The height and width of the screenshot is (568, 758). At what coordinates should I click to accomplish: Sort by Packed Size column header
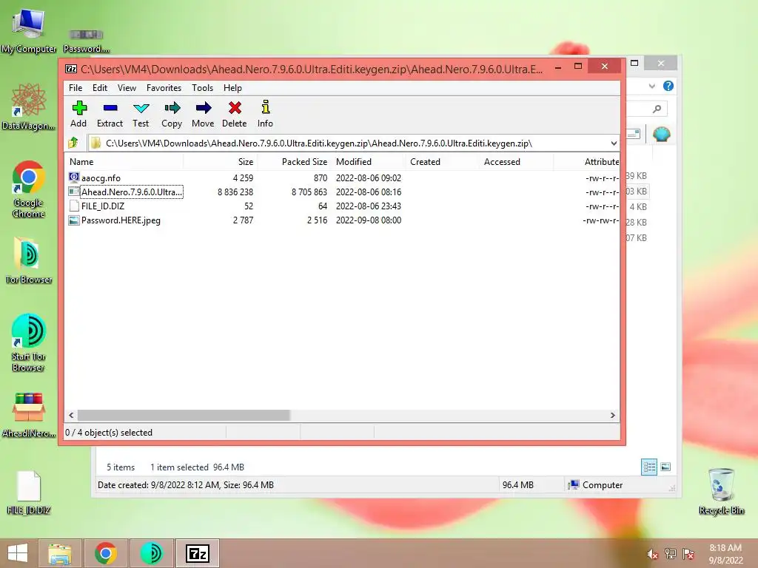coord(295,162)
